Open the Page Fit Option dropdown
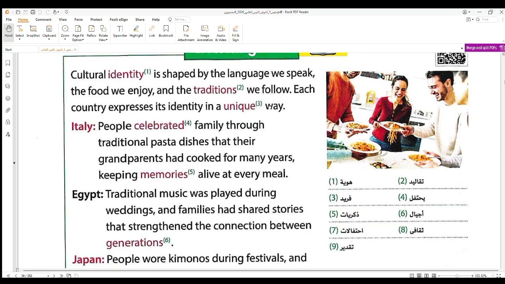The image size is (505, 284). coord(83,40)
